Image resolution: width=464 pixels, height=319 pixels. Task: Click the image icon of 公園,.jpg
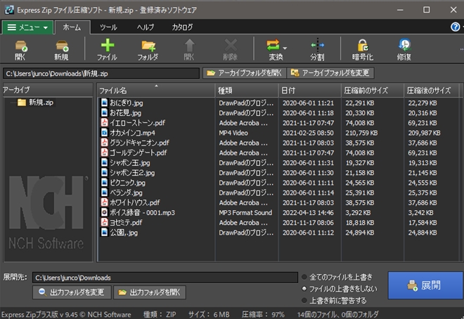(104, 233)
